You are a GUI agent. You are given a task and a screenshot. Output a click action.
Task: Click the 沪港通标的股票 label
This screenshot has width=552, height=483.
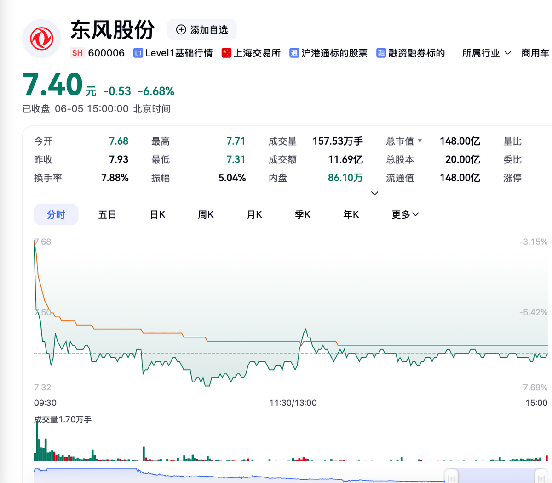pyautogui.click(x=334, y=53)
